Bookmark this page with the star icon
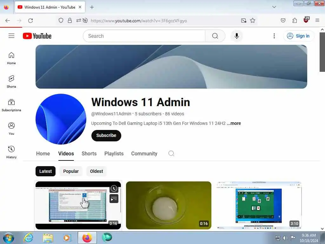This screenshot has height=244, width=325. (252, 21)
